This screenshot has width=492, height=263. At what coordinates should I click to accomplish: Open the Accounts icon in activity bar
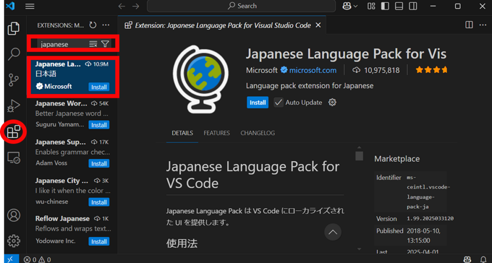[x=13, y=215]
